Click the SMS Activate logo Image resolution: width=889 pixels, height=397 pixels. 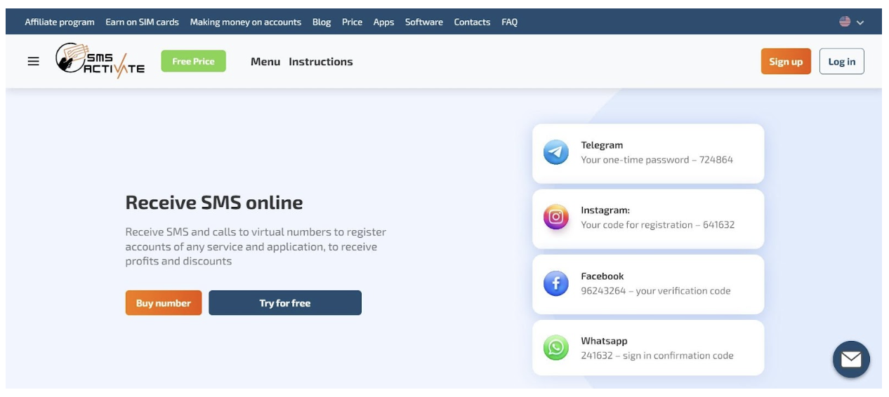(100, 61)
